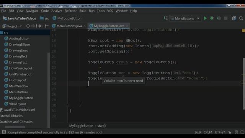Open the Refactor menu
The height and width of the screenshot is (138, 245).
[x=70, y=11]
